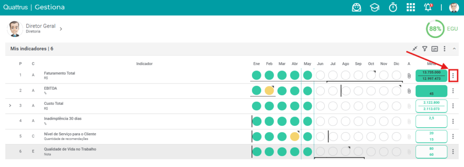The height and width of the screenshot is (167, 464).
Task: Open the apps grid menu icon
Action: click(x=411, y=7)
